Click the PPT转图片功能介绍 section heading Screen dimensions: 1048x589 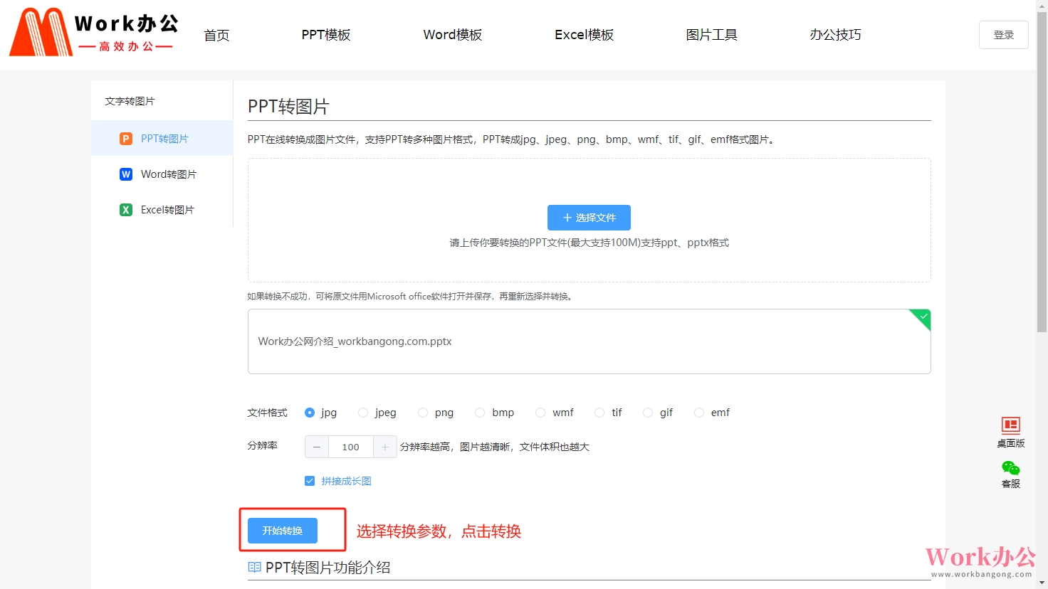327,568
